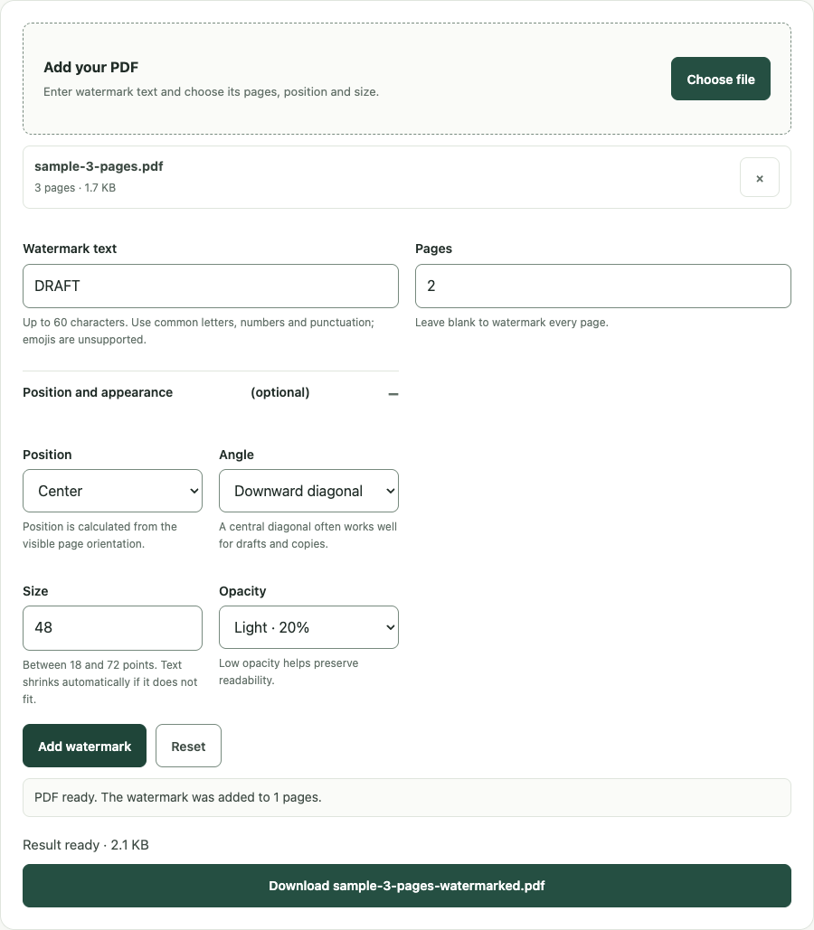Click the "Enter watermark text" instruction line

pyautogui.click(x=212, y=92)
